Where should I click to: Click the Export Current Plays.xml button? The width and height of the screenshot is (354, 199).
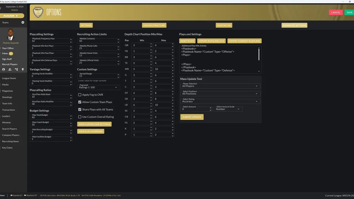(244, 41)
